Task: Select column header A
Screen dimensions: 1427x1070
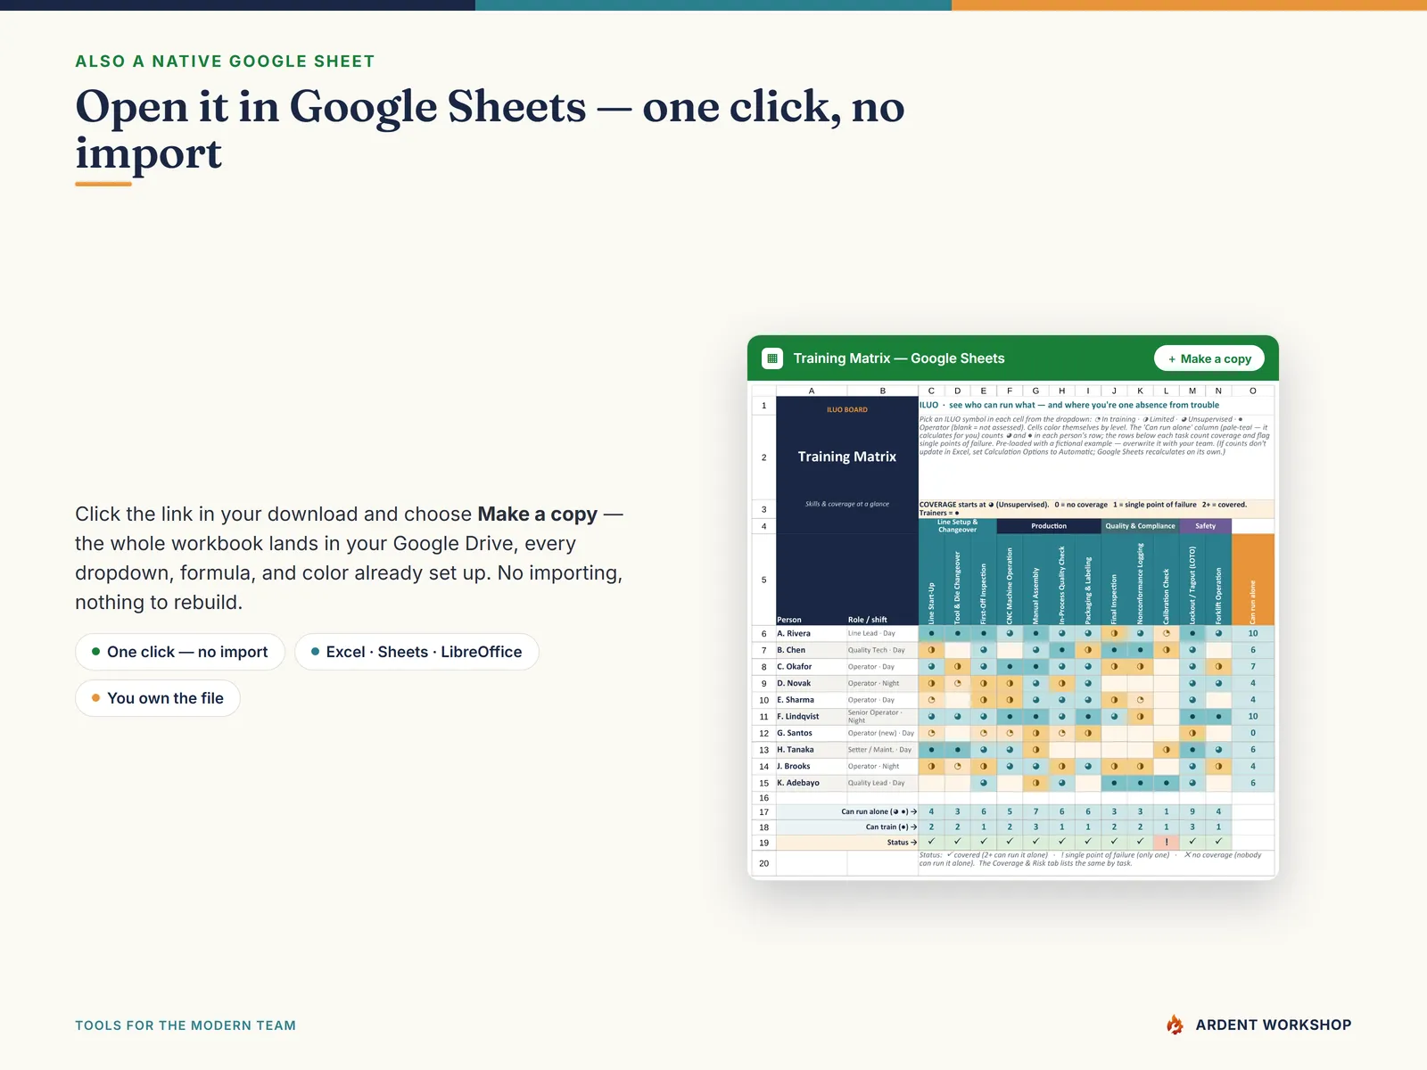Action: [812, 391]
